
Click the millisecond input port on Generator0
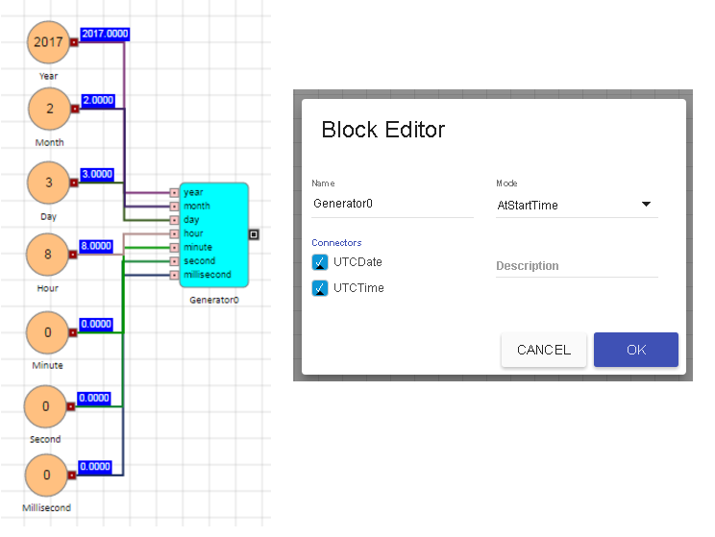(174, 275)
